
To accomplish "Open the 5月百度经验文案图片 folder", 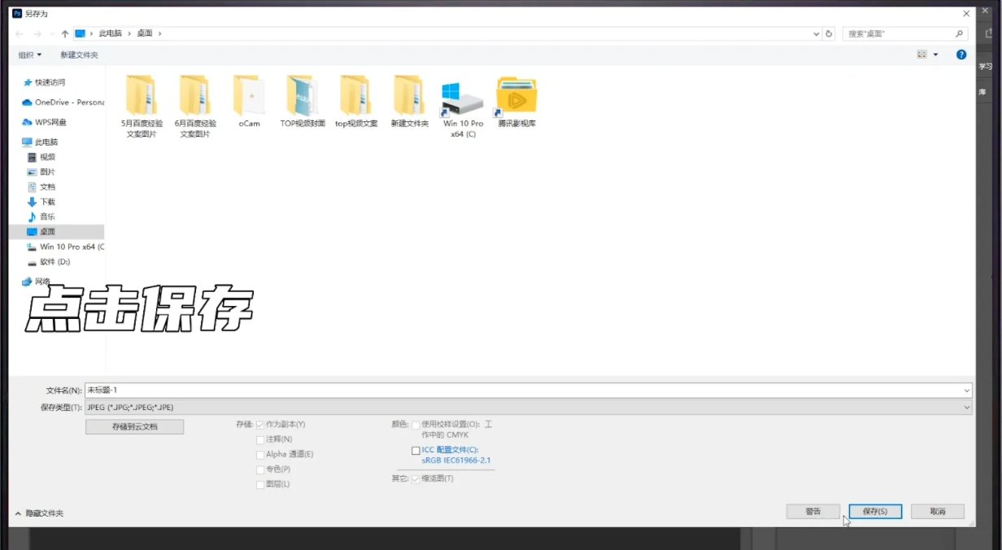I will coord(142,96).
